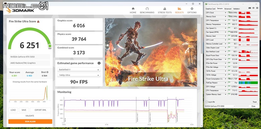Expand the Memory Clock sensor dropdown
Screen dimensions: 261x129
coord(226,17)
